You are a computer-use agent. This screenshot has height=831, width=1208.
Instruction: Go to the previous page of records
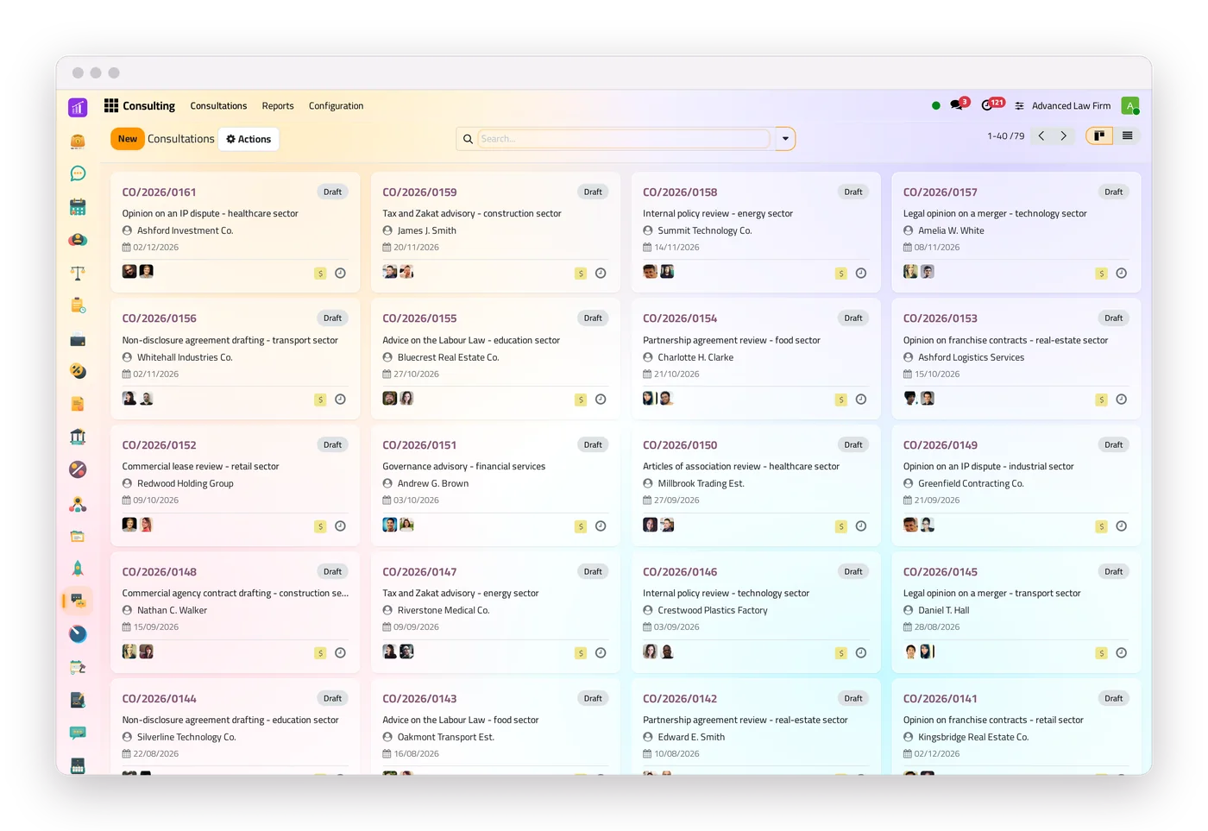[x=1041, y=135]
